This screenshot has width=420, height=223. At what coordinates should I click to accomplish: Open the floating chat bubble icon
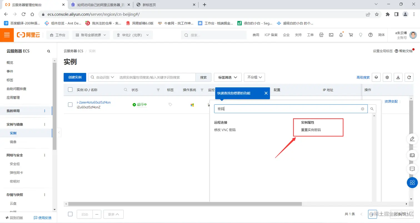point(412,168)
